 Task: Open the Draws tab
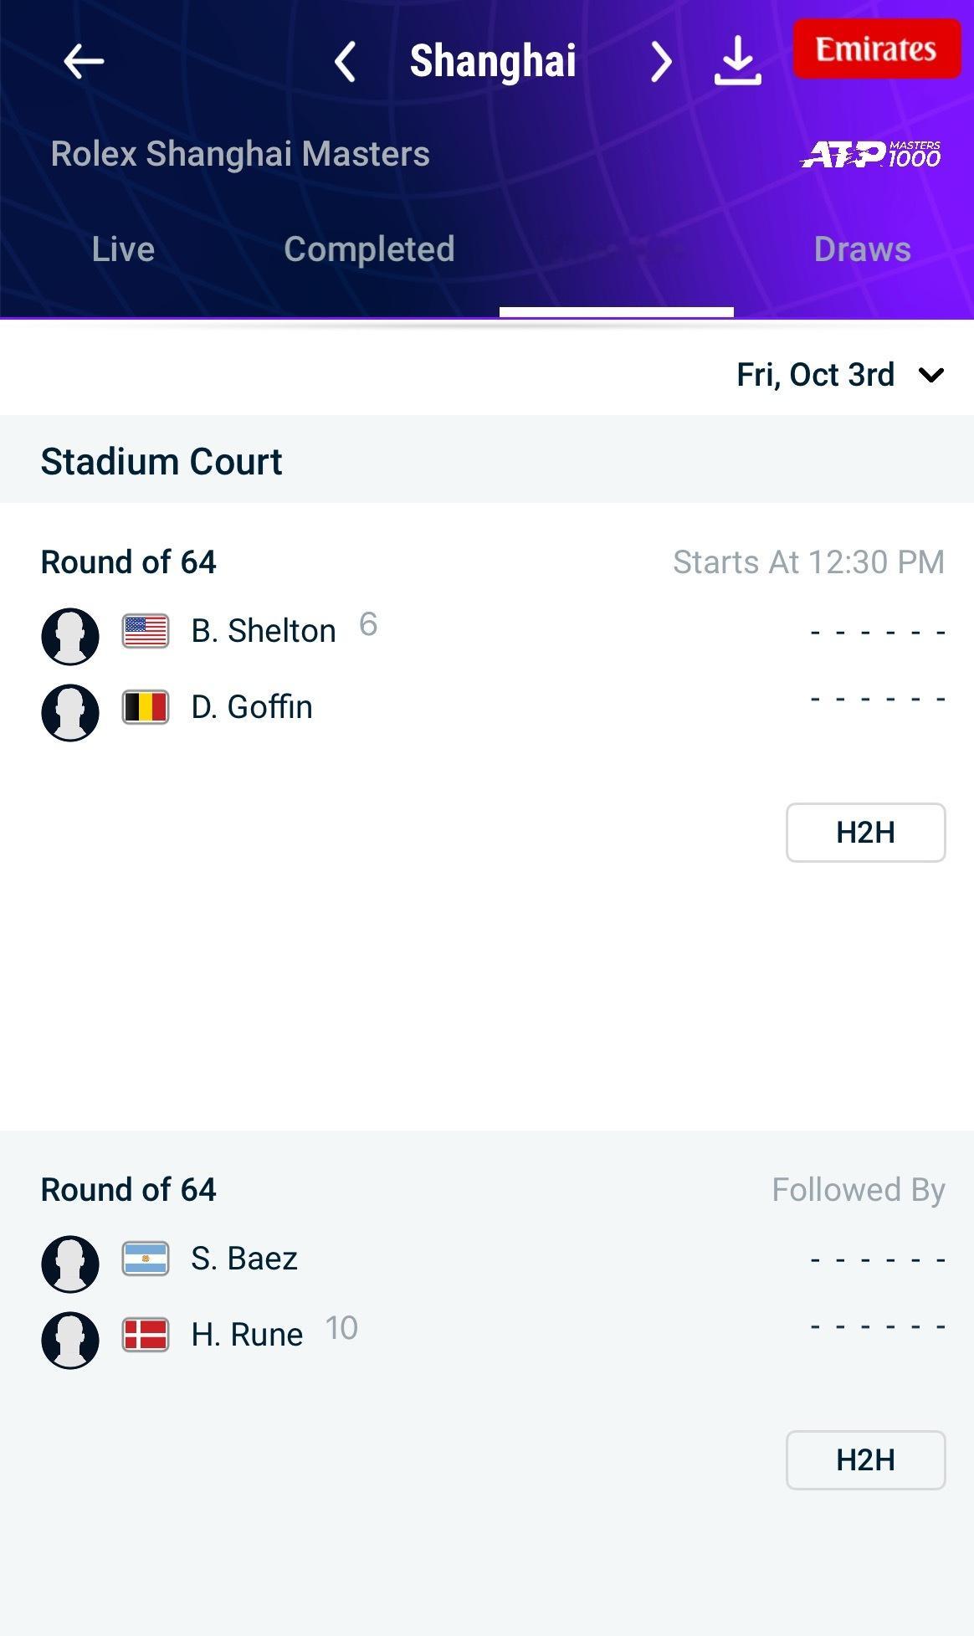pos(862,249)
